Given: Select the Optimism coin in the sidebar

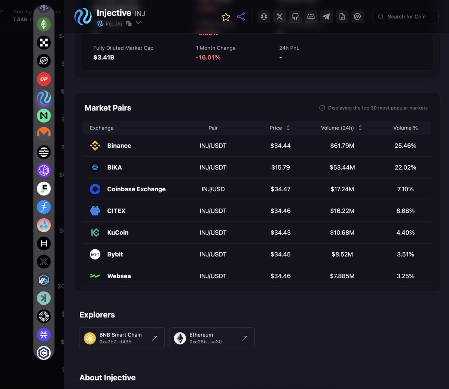Looking at the screenshot, I should pyautogui.click(x=44, y=79).
